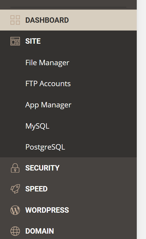
Task: Select App Manager in the Site submenu
Action: [x=48, y=105]
